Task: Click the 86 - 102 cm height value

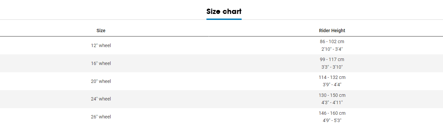Action: (x=332, y=42)
